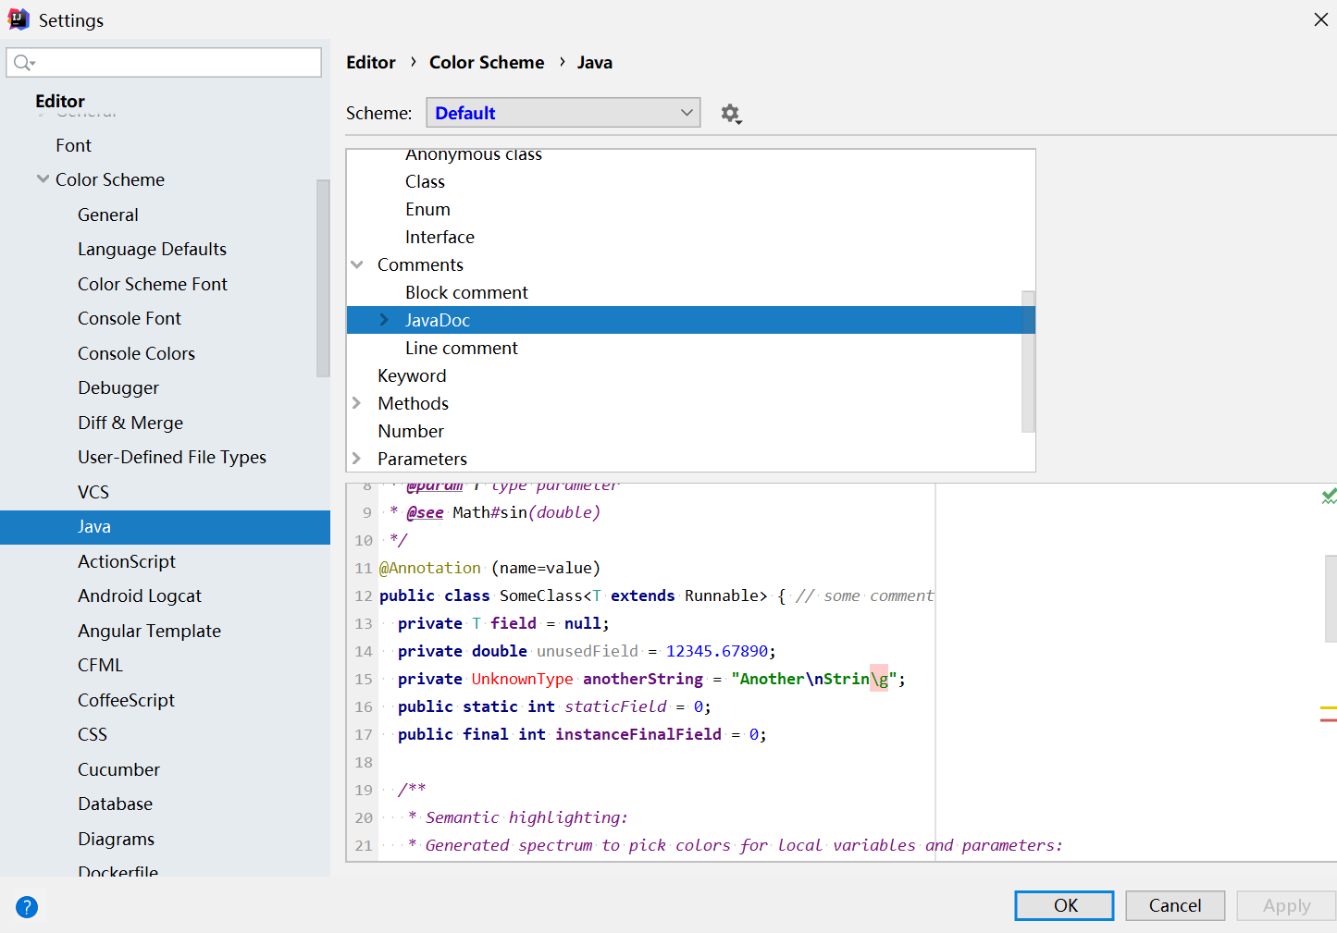This screenshot has width=1337, height=933.
Task: Expand the JavaDoc tree node
Action: [384, 320]
